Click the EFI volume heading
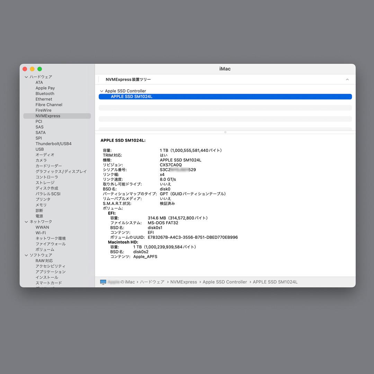Image resolution: width=374 pixels, height=374 pixels. click(x=112, y=213)
